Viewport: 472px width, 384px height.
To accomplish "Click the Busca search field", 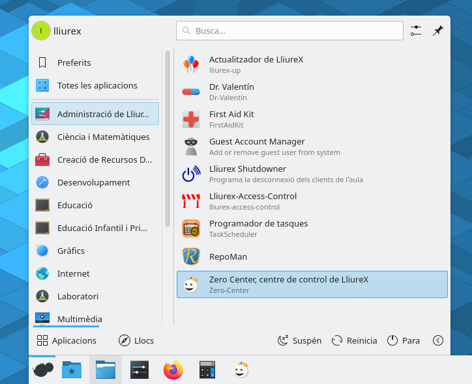I will [289, 31].
